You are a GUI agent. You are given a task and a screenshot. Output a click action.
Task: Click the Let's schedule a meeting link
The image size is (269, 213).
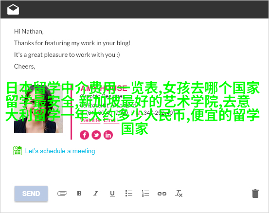click(60, 151)
